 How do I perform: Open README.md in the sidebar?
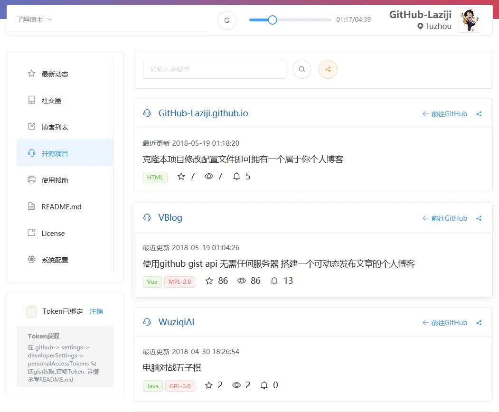(x=65, y=206)
